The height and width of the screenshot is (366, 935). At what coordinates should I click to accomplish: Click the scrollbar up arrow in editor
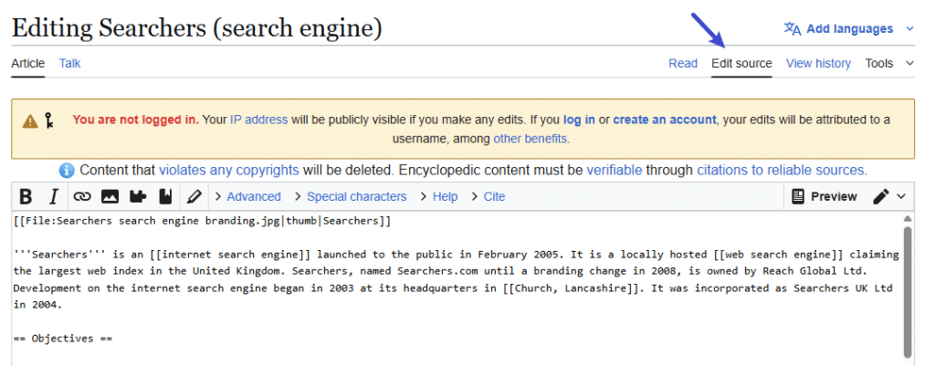908,218
